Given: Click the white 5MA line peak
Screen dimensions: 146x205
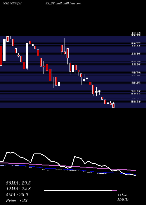Looking at the screenshot, I should [x=7, y=152].
